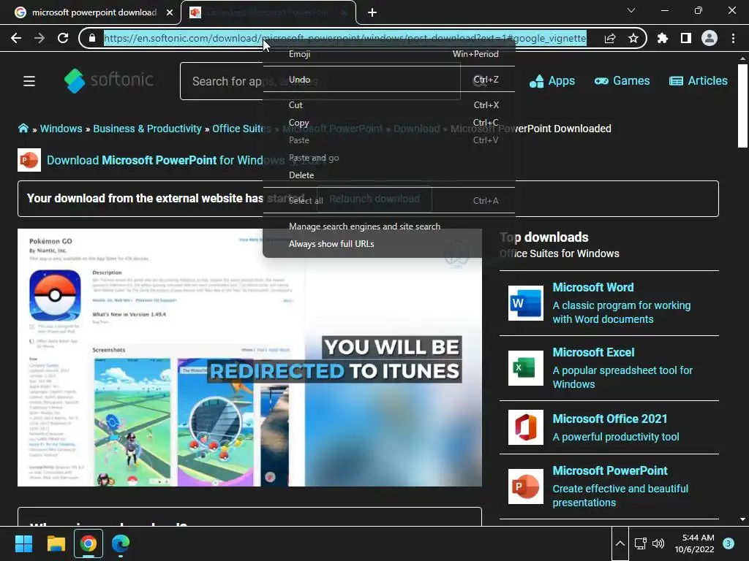Open the Apps section link
This screenshot has height=561, width=749.
pyautogui.click(x=552, y=81)
